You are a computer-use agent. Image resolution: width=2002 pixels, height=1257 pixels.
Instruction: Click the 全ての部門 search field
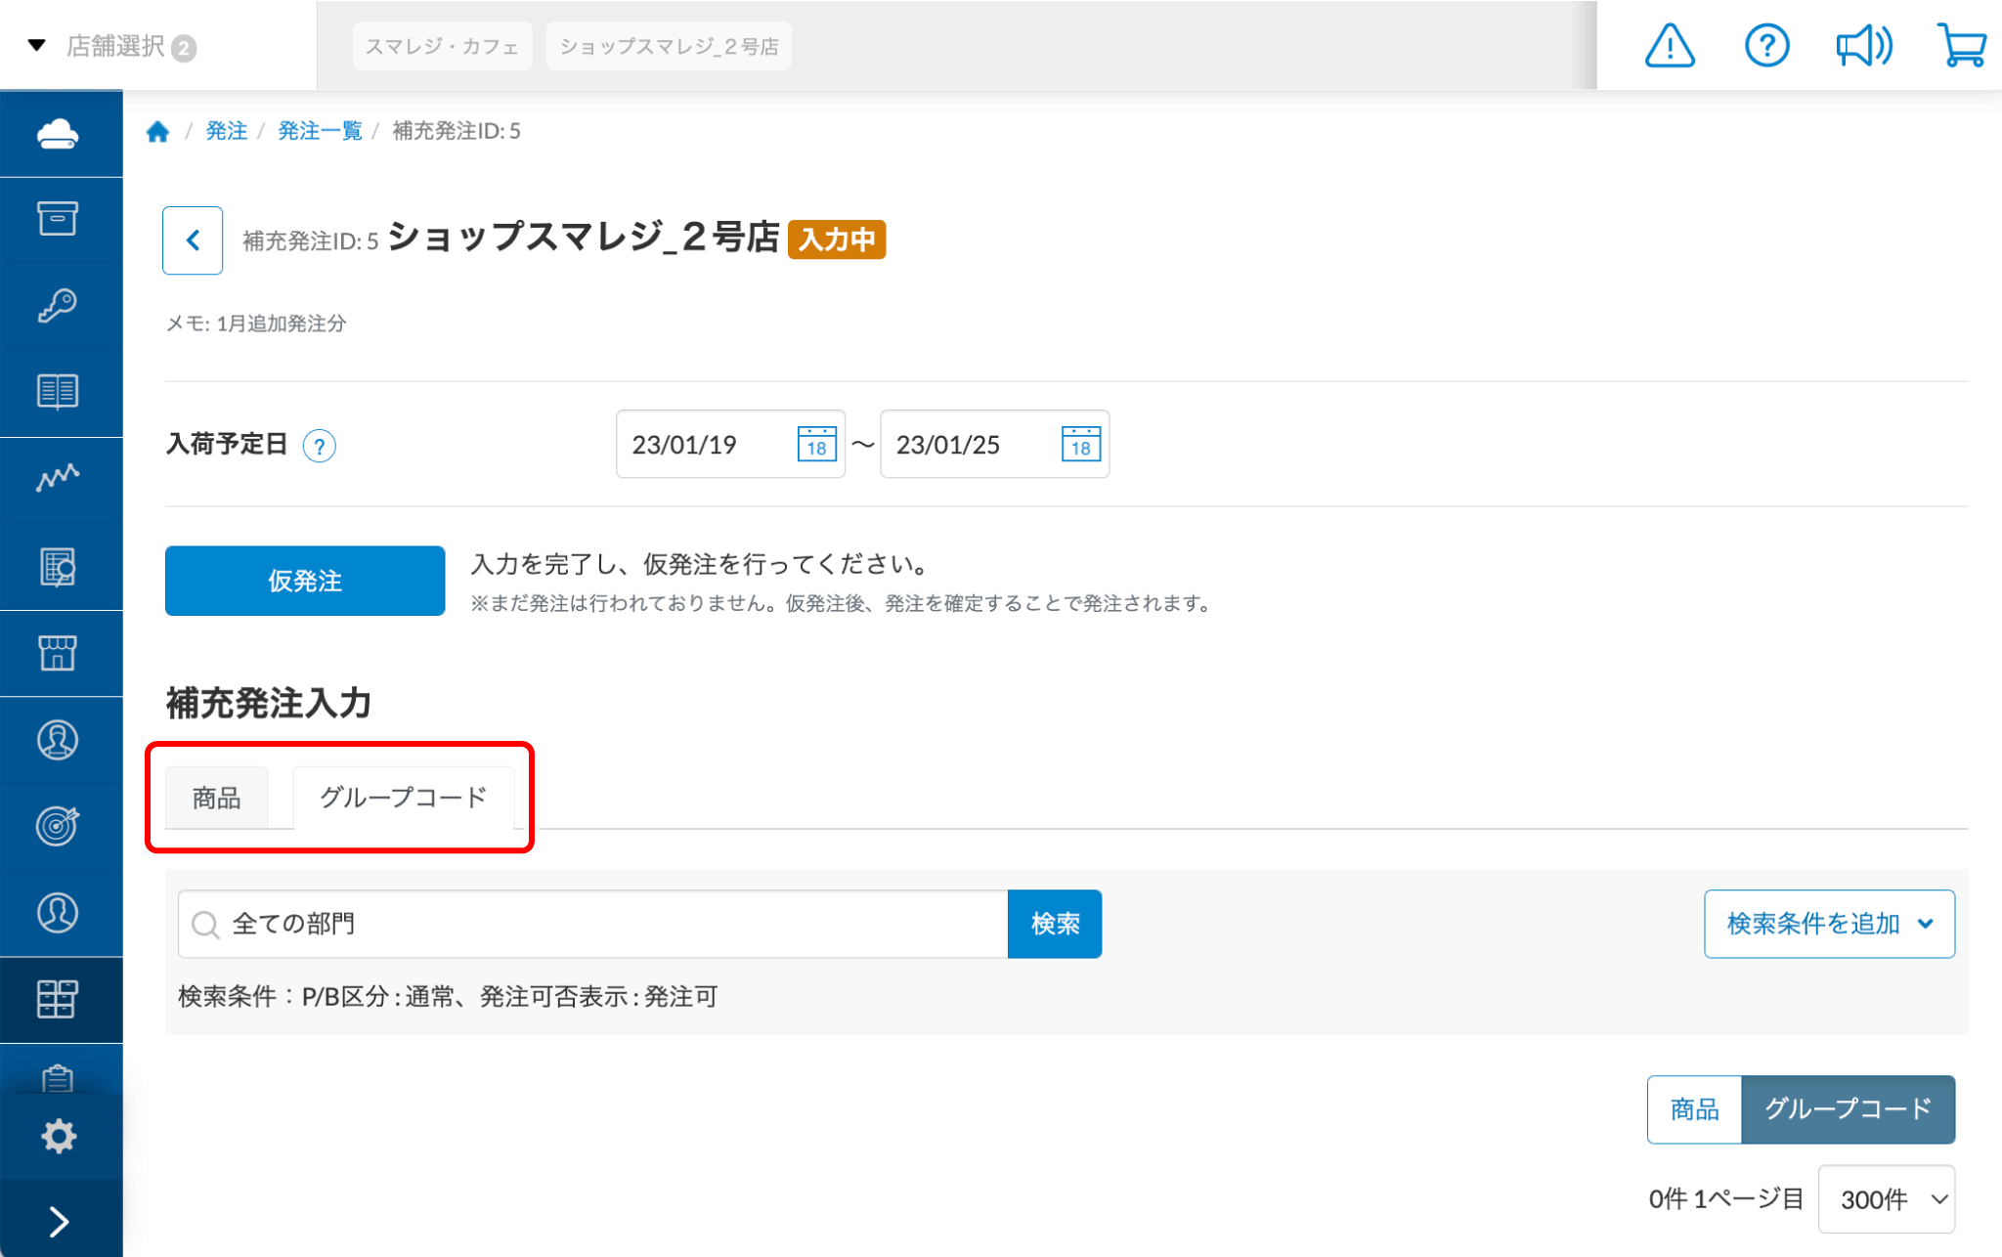[x=592, y=924]
